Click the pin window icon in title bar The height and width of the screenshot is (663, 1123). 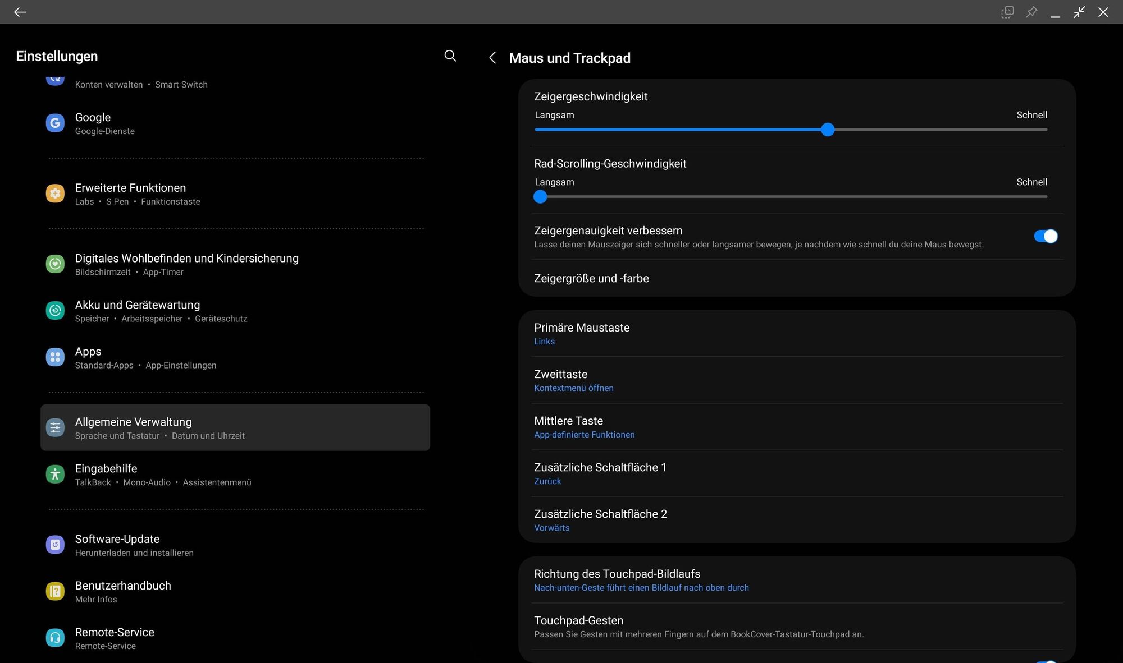click(1031, 12)
